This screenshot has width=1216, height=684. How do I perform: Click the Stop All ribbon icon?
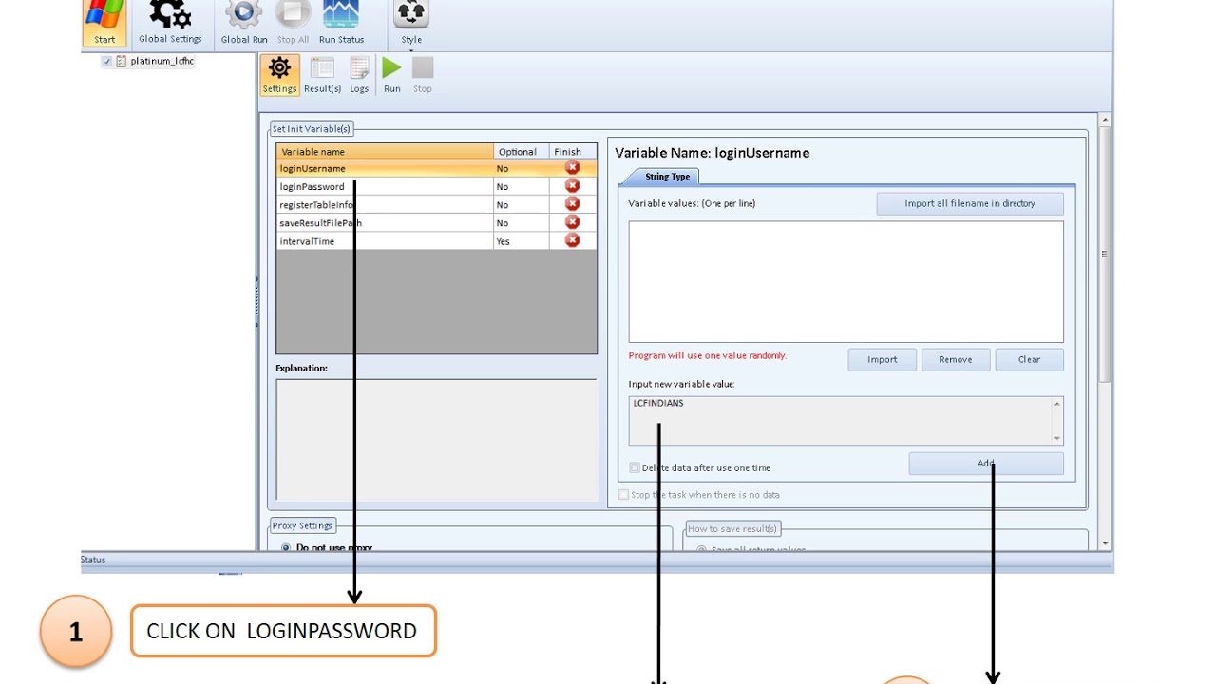[x=293, y=14]
